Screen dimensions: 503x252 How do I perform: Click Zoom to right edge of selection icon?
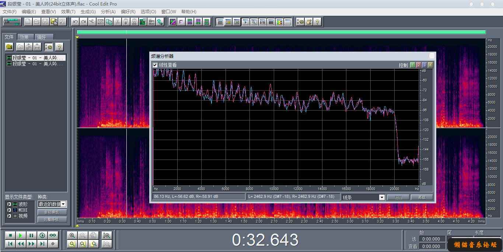[x=94, y=244]
